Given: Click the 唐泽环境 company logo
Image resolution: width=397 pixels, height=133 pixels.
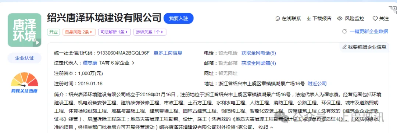Looking at the screenshot, I should tap(24, 30).
